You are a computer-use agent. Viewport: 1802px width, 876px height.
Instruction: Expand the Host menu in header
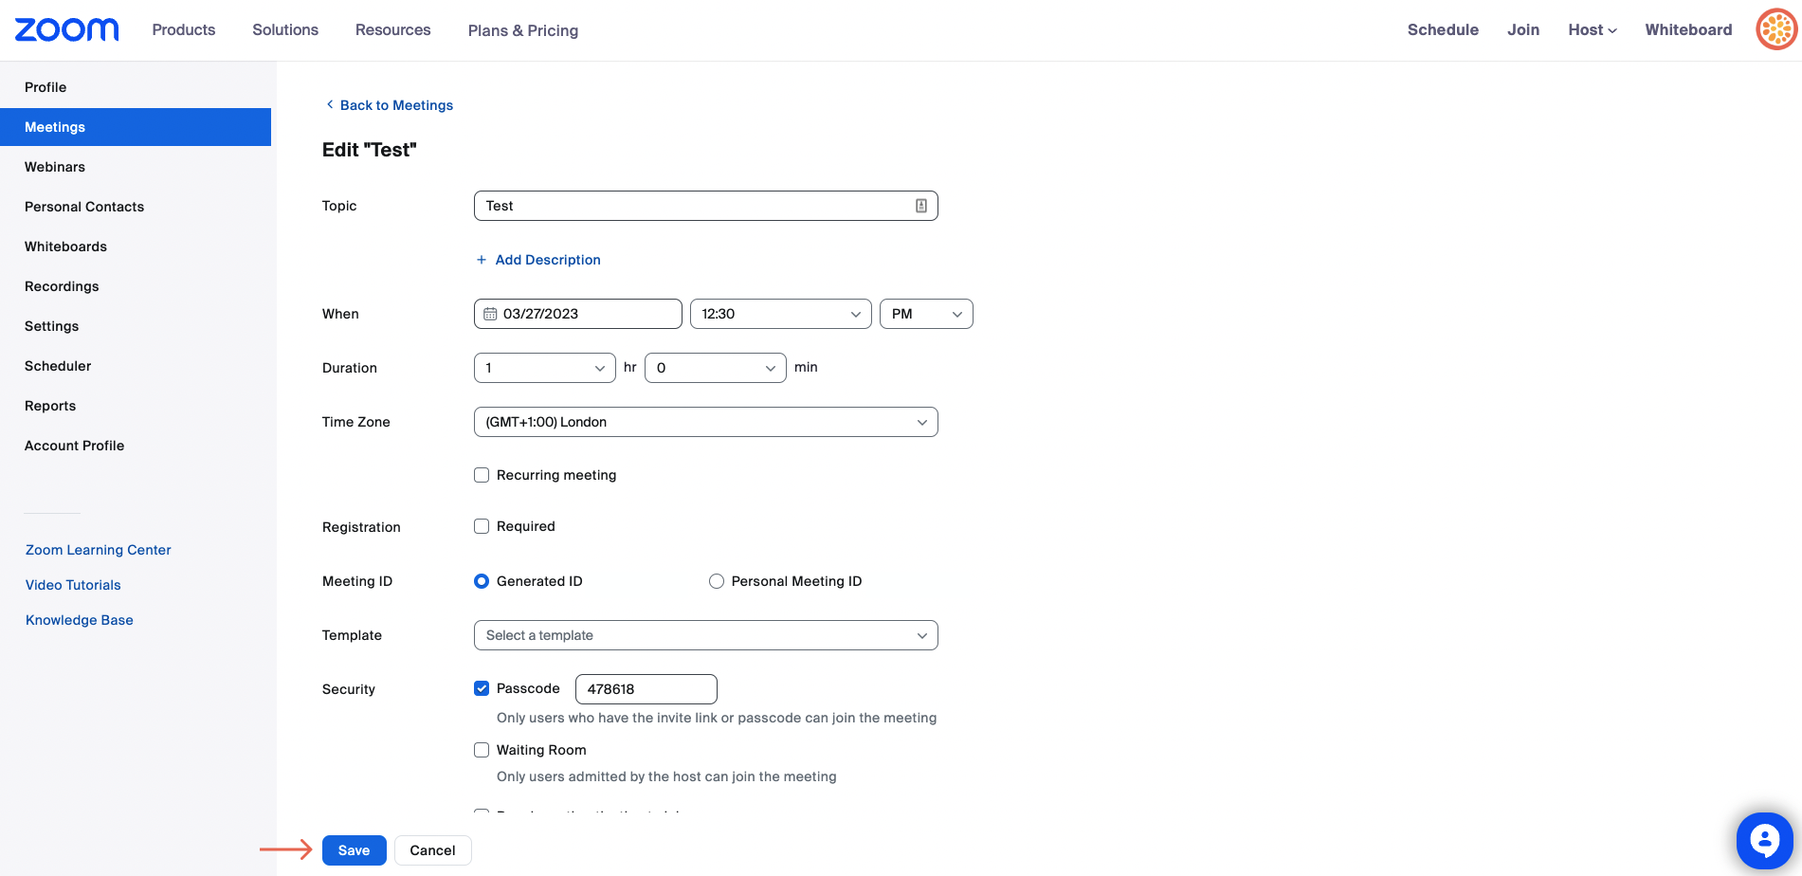click(1592, 30)
